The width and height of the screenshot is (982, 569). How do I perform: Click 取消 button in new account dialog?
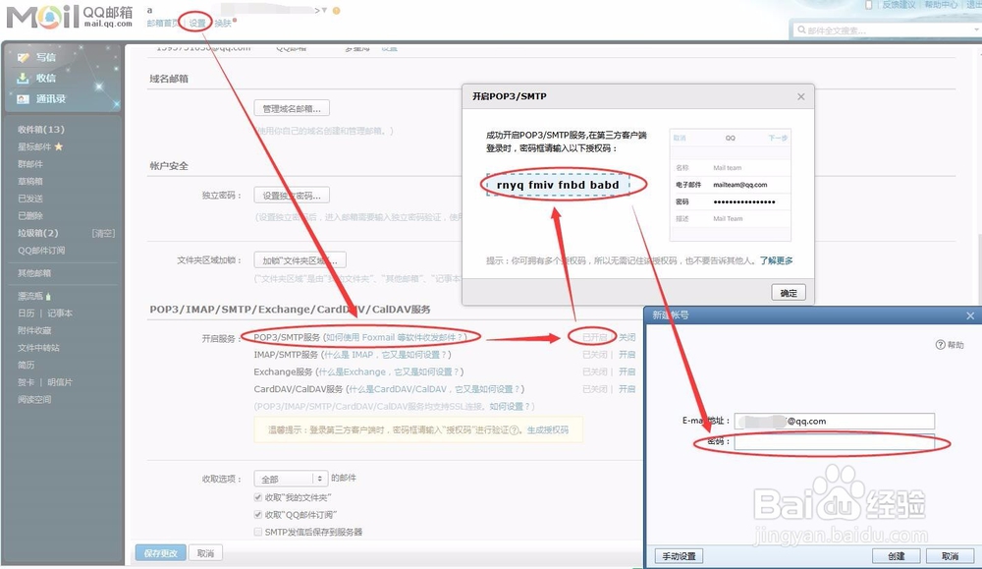(x=950, y=556)
